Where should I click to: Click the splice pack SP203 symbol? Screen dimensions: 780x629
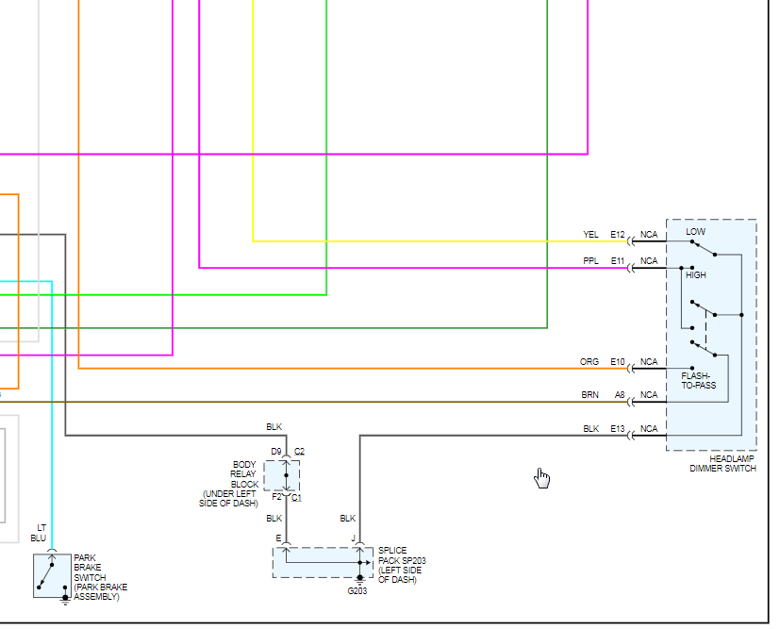(323, 563)
